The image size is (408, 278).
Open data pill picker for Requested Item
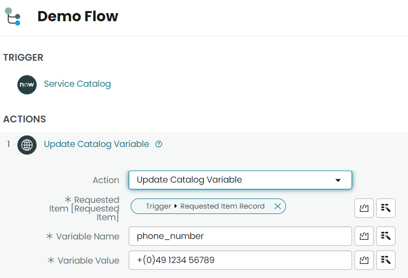(x=386, y=208)
